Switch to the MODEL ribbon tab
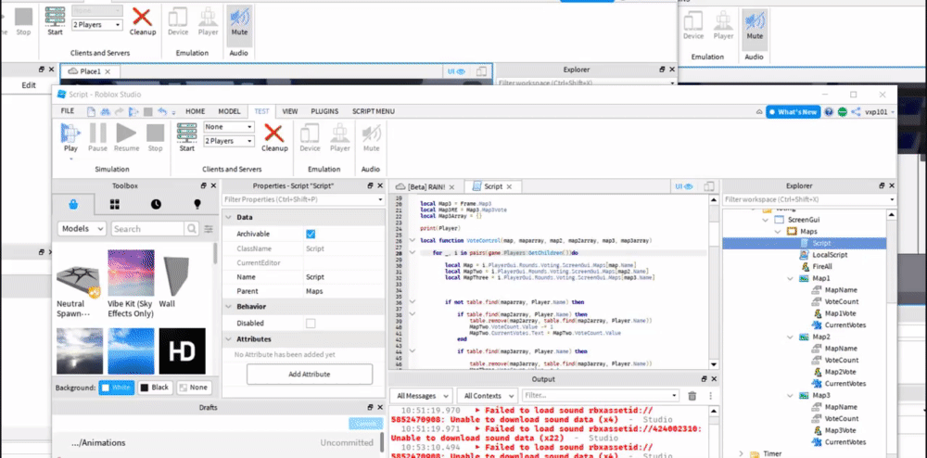927x458 pixels. [229, 111]
